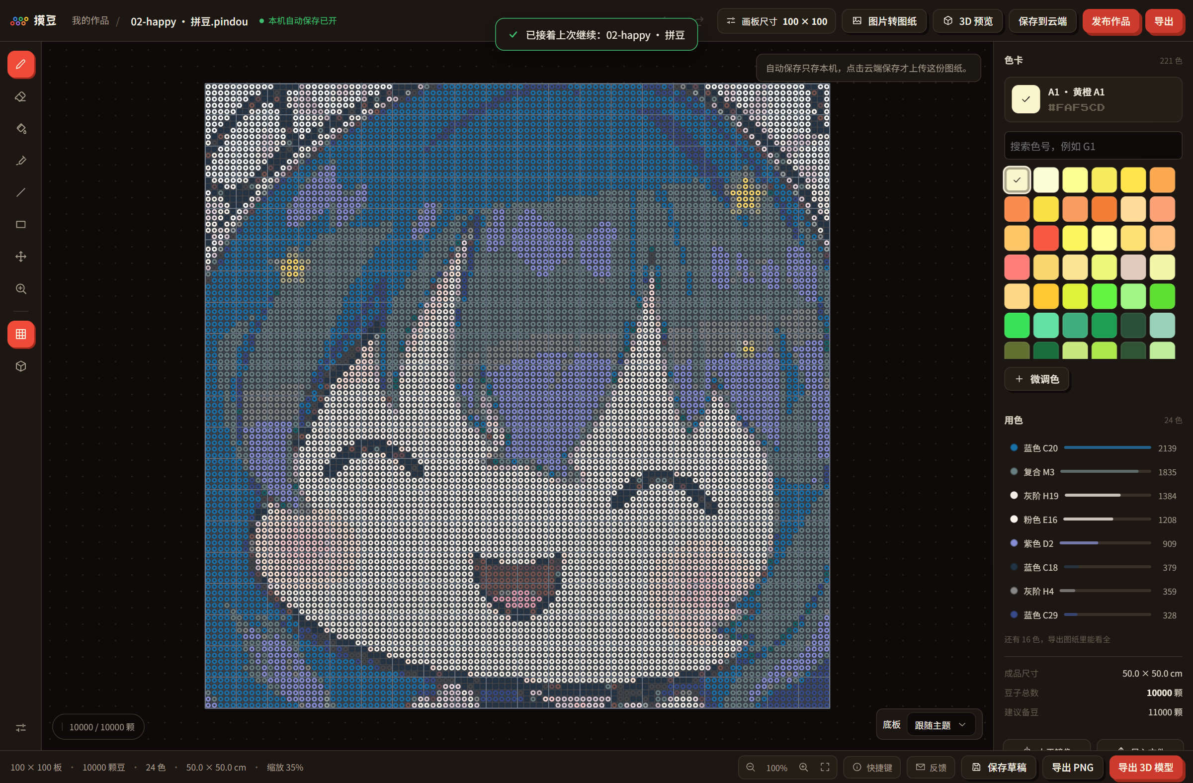Image resolution: width=1193 pixels, height=783 pixels.
Task: Click the fit-to-screen icon beside zoom controls
Action: [x=825, y=768]
